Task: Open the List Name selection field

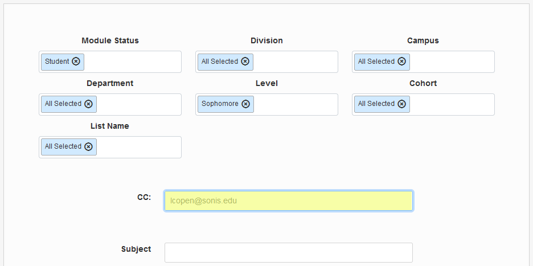Action: pyautogui.click(x=138, y=148)
